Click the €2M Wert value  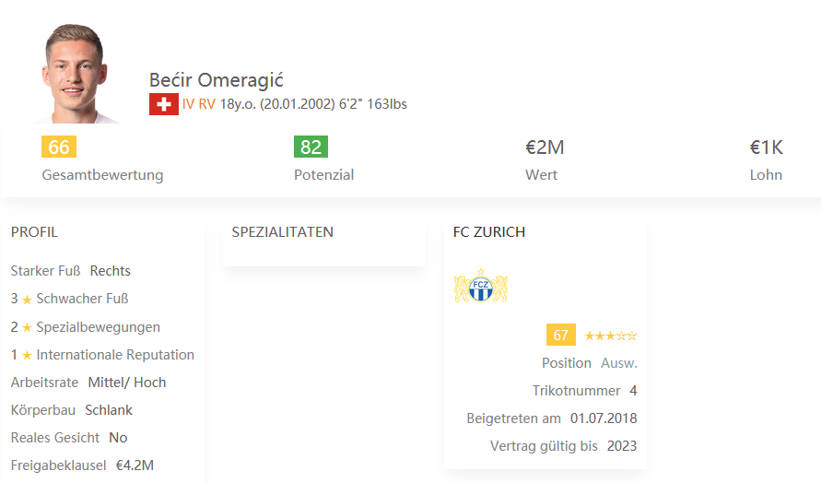click(545, 147)
